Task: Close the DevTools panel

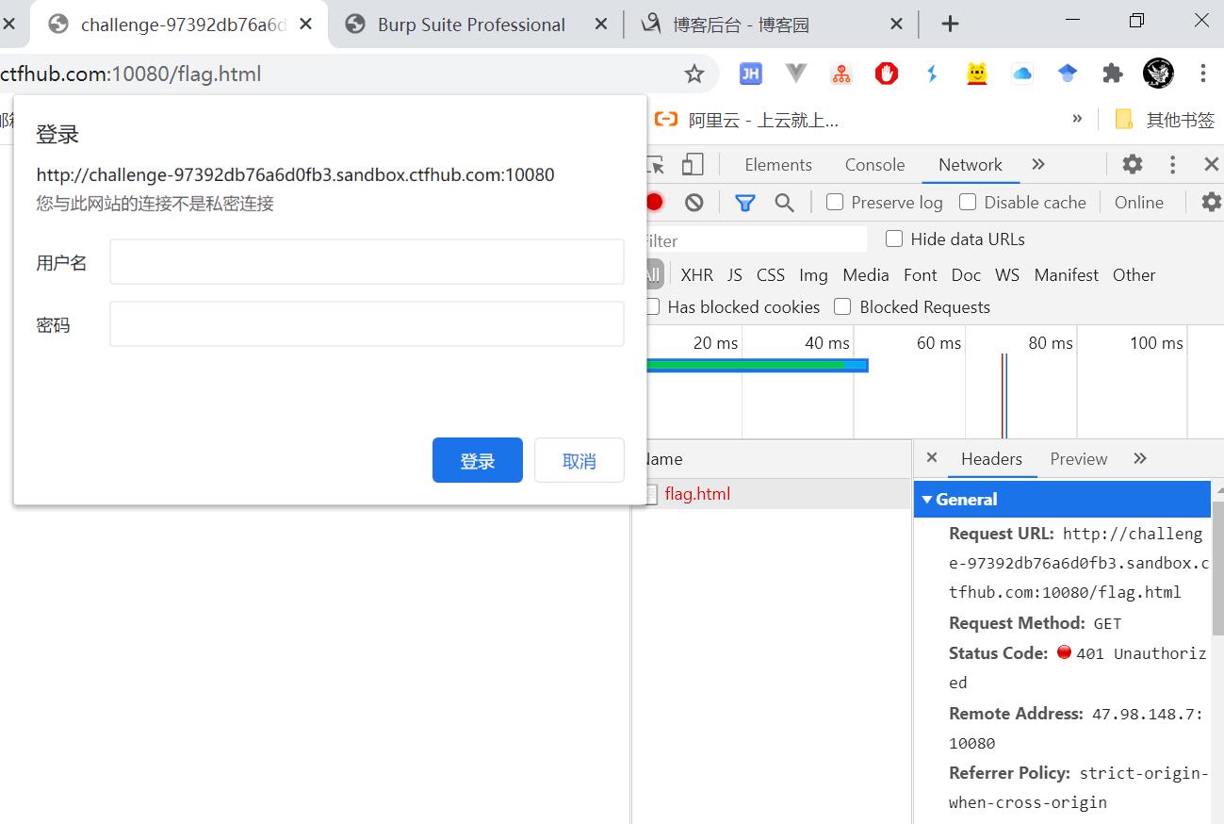Action: pyautogui.click(x=1212, y=165)
